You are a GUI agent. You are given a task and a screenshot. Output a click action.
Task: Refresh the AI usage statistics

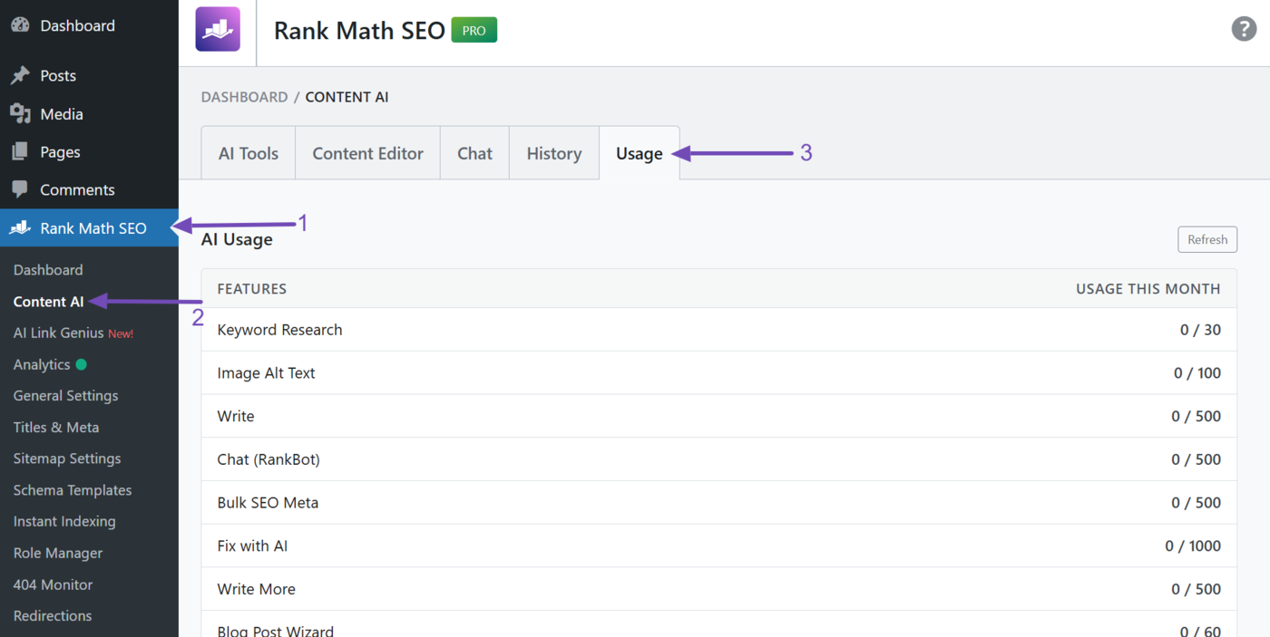(x=1207, y=239)
